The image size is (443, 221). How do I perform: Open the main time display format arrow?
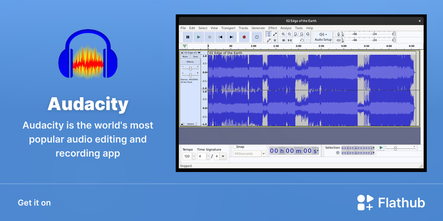[x=317, y=151]
